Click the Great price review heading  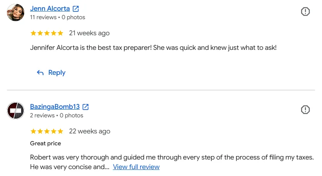45,143
